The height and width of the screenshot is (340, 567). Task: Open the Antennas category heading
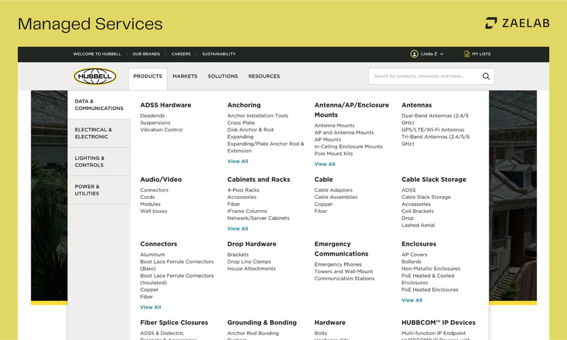(417, 105)
